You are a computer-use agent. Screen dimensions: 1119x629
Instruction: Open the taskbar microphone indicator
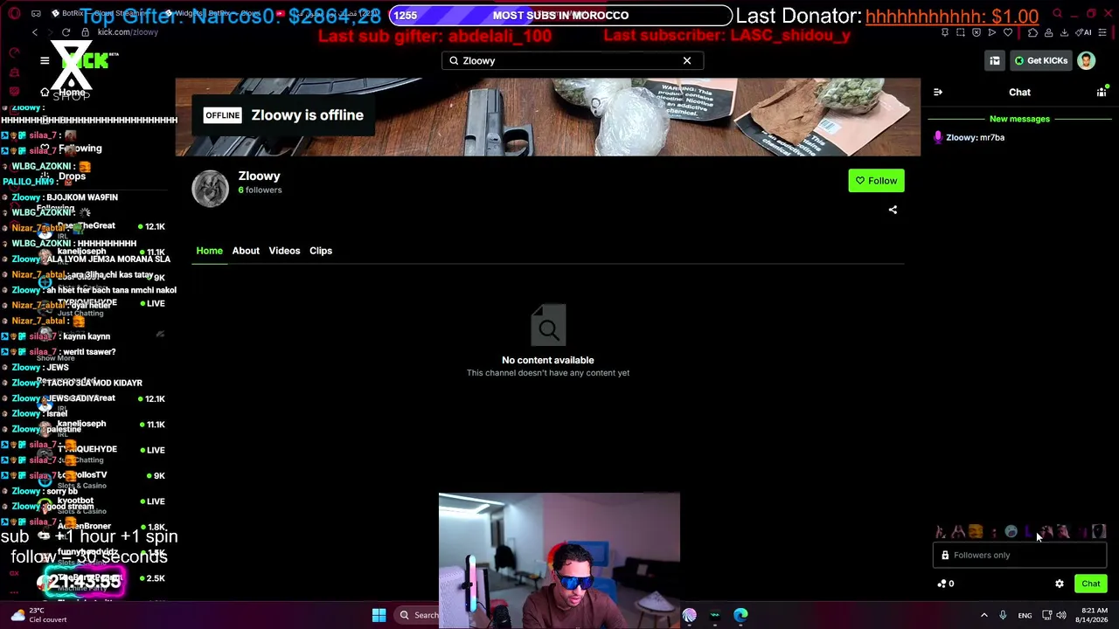[1003, 615]
